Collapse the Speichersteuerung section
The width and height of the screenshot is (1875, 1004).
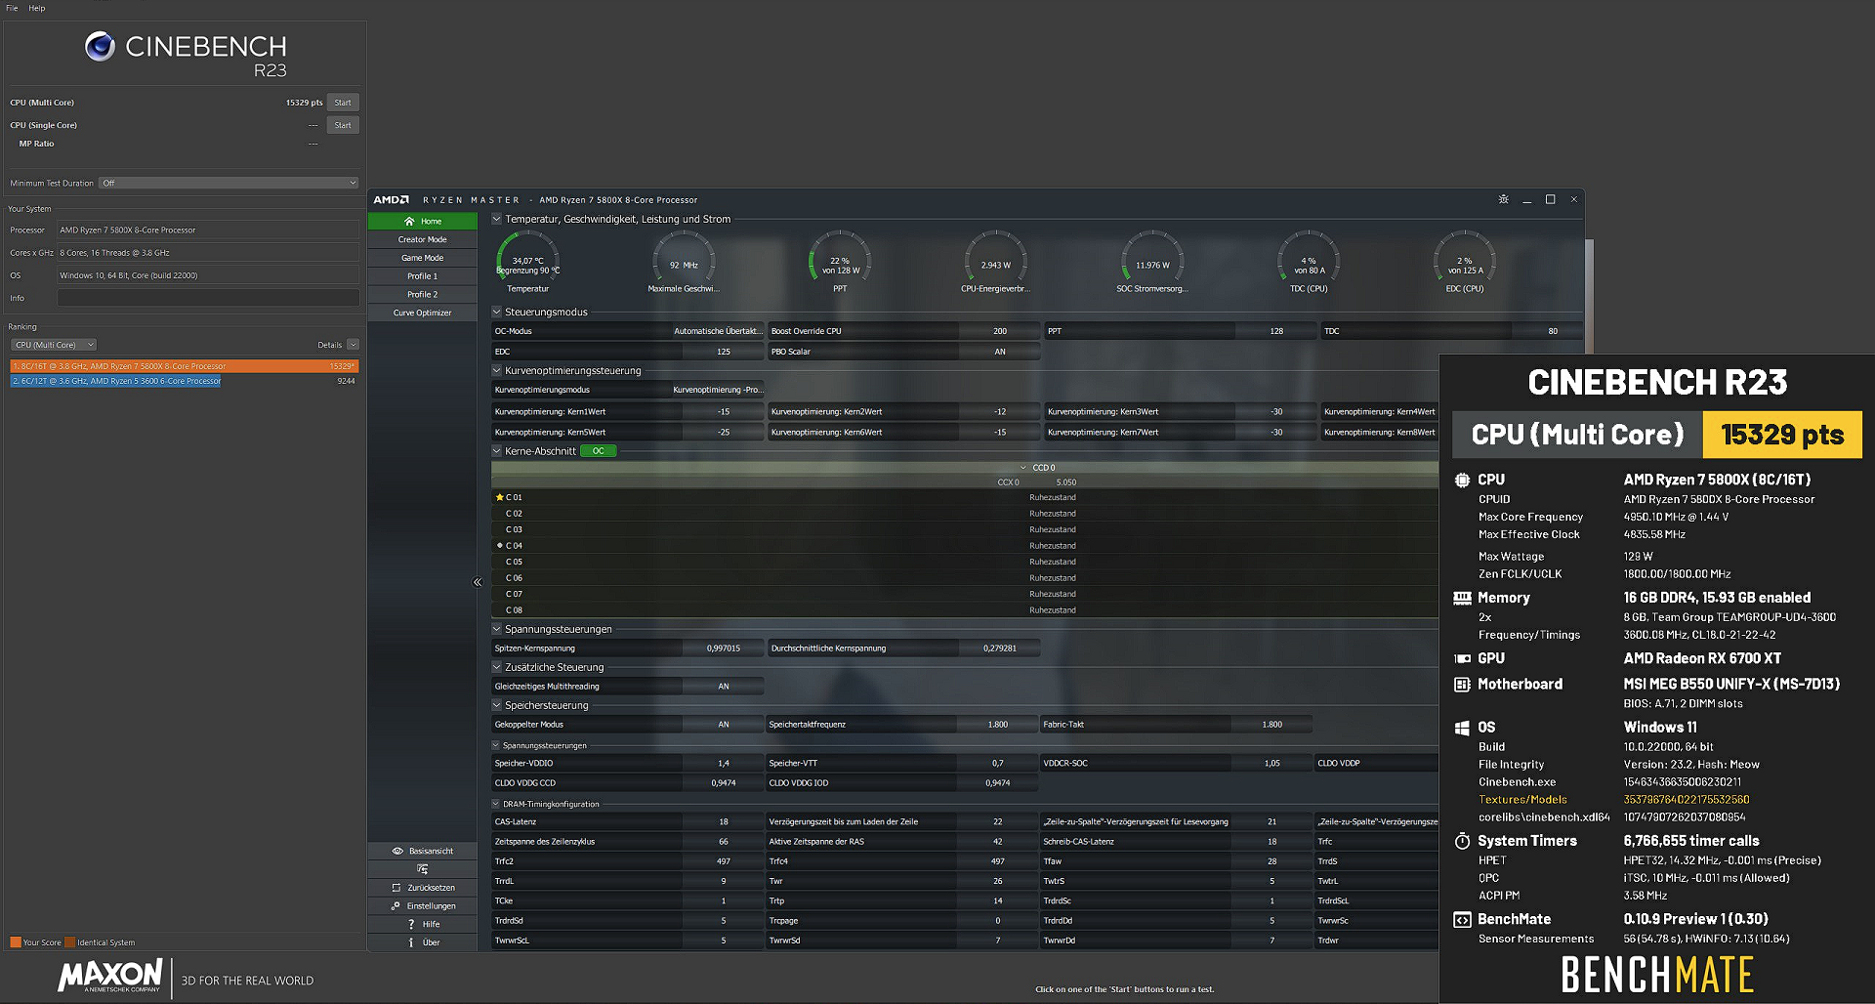point(496,705)
